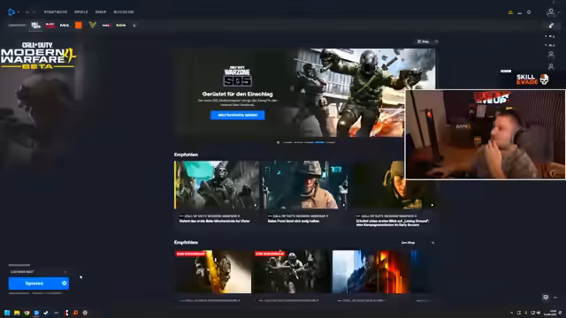Click the blue Spielen button
The image size is (566, 318).
pos(34,284)
